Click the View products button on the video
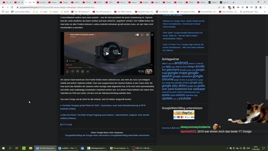 (x=73, y=61)
